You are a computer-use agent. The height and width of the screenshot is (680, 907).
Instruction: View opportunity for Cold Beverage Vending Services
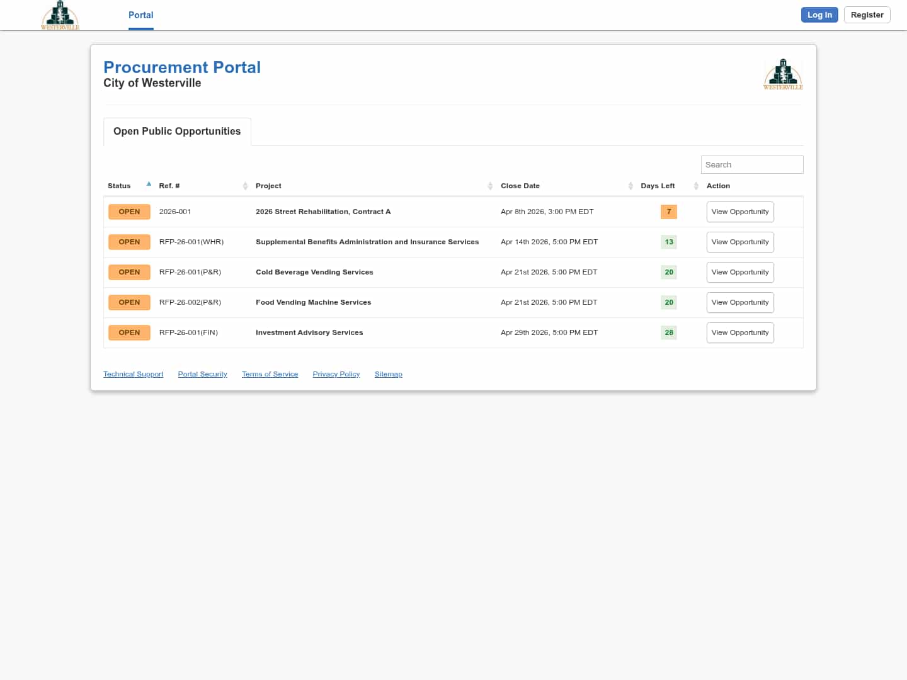[x=739, y=272]
